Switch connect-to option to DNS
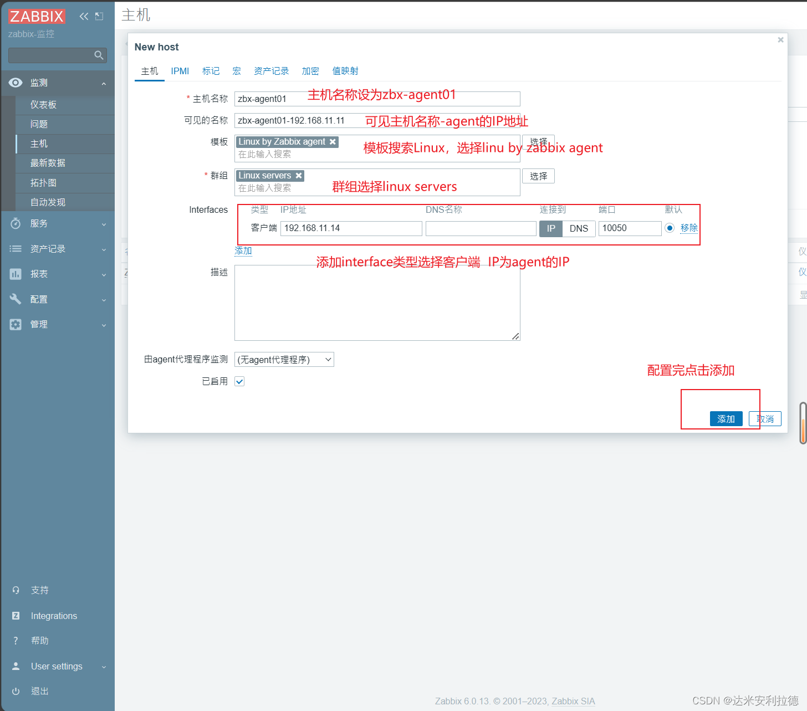 [579, 228]
